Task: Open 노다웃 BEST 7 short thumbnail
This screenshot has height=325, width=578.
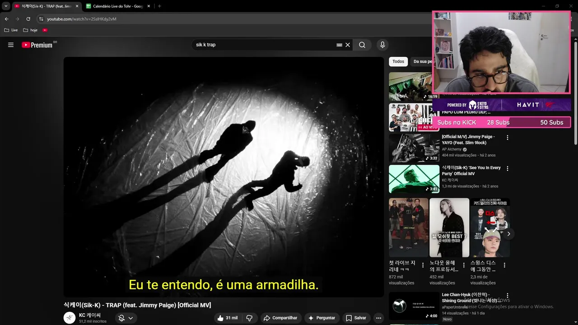Action: pos(449,227)
